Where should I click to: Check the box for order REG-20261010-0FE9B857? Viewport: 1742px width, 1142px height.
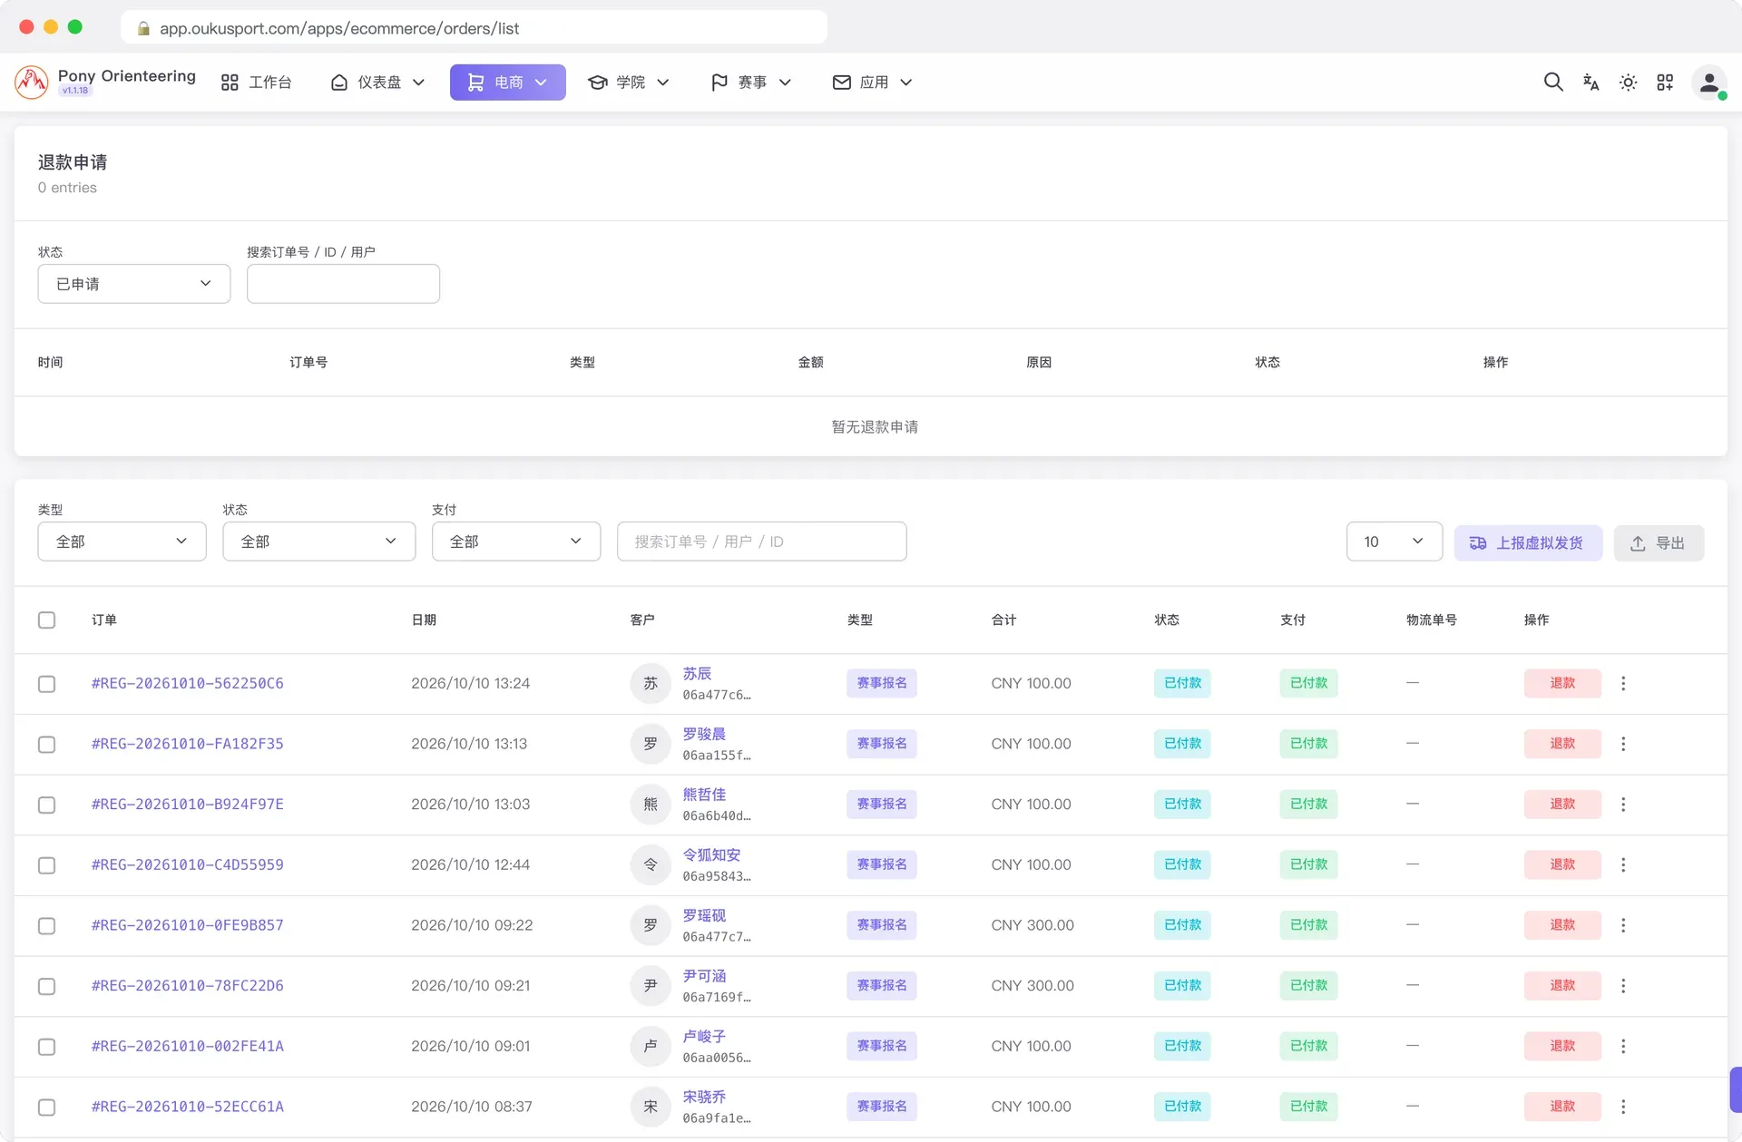[x=47, y=926]
